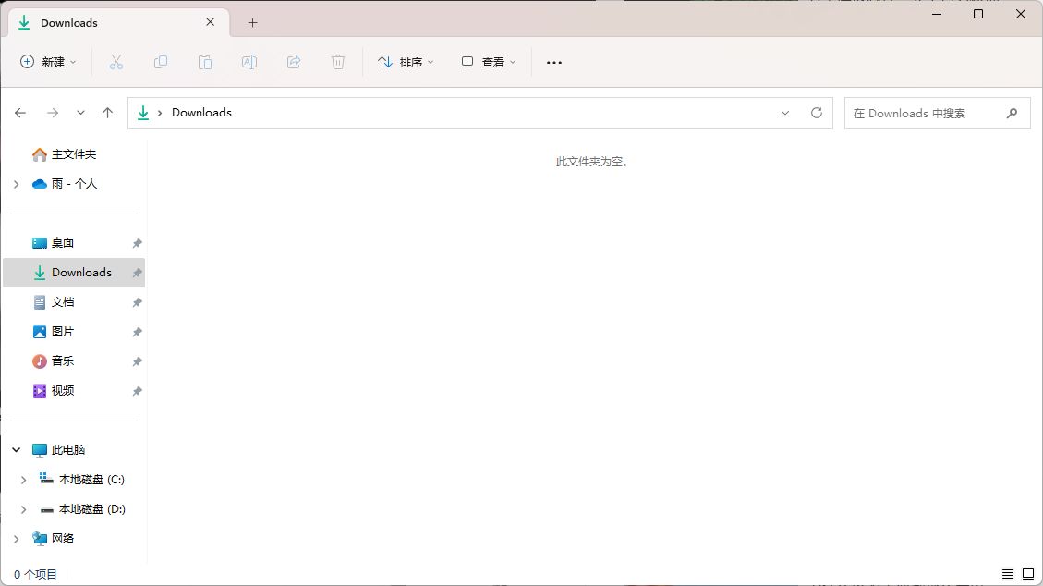Open a new tab with the plus button

click(x=252, y=22)
